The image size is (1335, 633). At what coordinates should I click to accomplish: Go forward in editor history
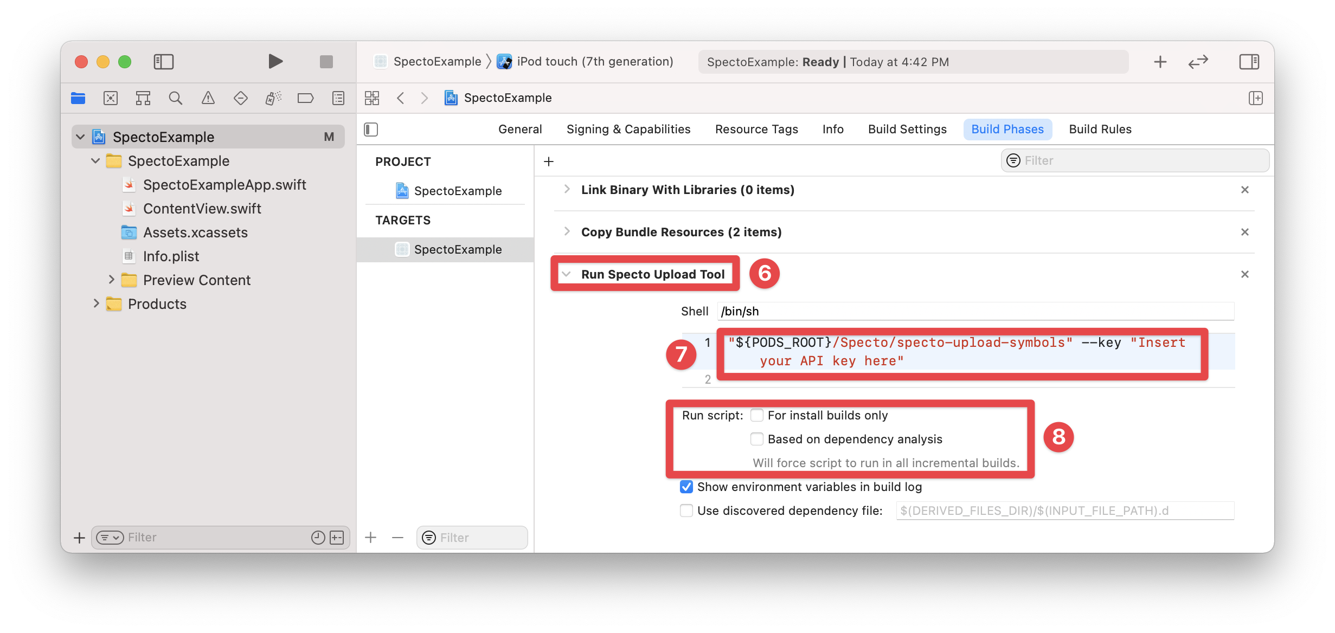[425, 98]
